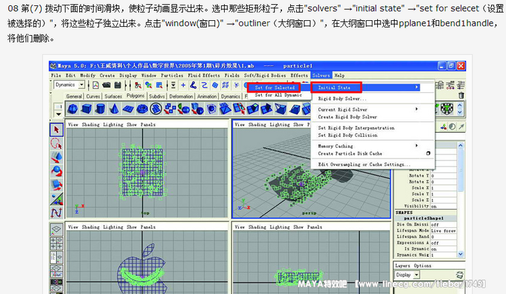Choose Set for Selected menu item
506x294 pixels.
point(275,88)
